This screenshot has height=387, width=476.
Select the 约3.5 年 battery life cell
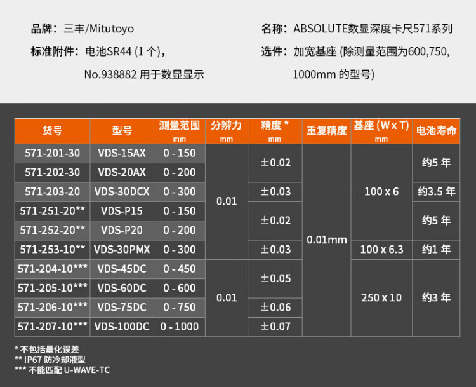436,192
